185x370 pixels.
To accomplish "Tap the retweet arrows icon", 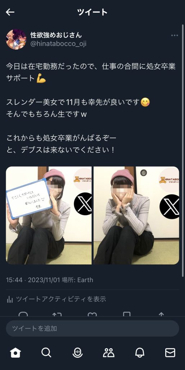I will 57,314.
